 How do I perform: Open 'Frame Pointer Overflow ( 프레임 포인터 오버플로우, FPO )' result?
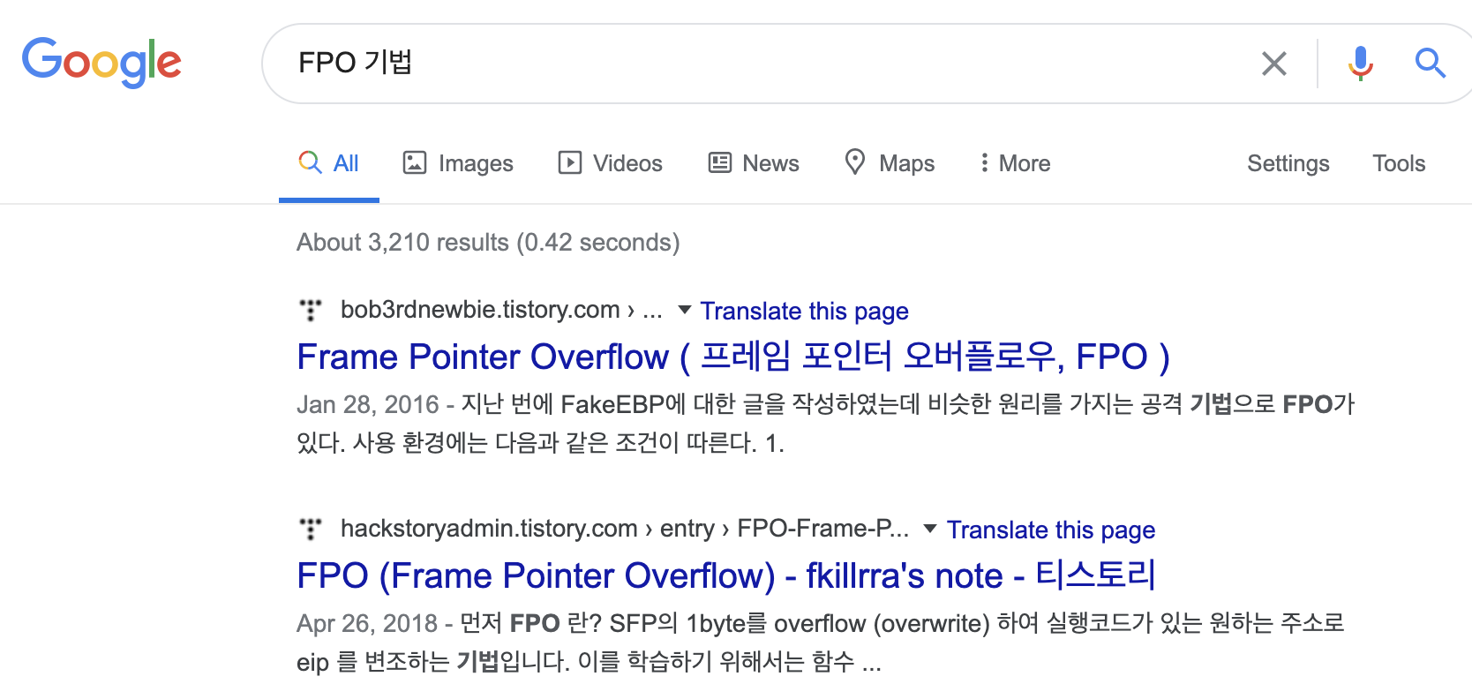point(733,357)
